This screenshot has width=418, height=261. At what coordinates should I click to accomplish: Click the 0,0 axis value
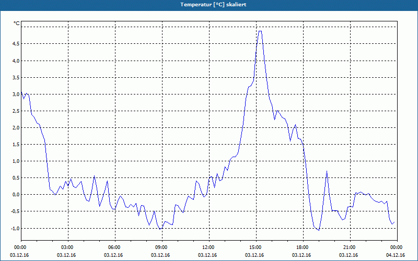click(x=16, y=194)
